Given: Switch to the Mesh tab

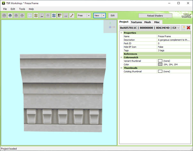Looking at the screenshot, I should coord(147,22).
